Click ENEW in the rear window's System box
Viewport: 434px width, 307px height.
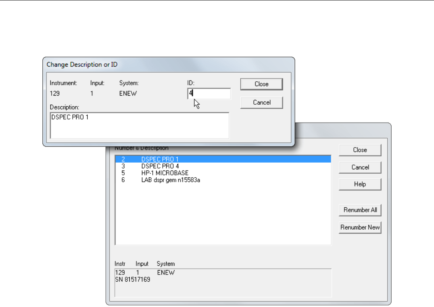click(166, 272)
